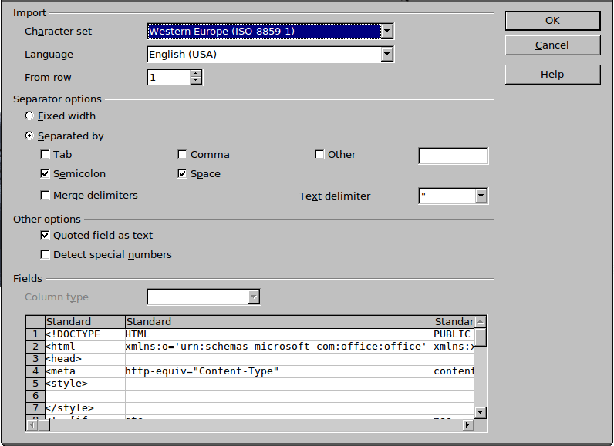
Task: Select the second Standard column header above HTML
Action: (x=279, y=322)
